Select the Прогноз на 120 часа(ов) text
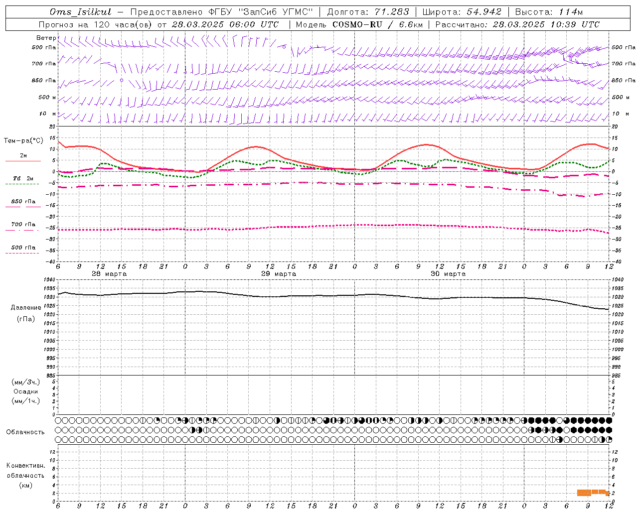This screenshot has width=638, height=510. click(96, 24)
